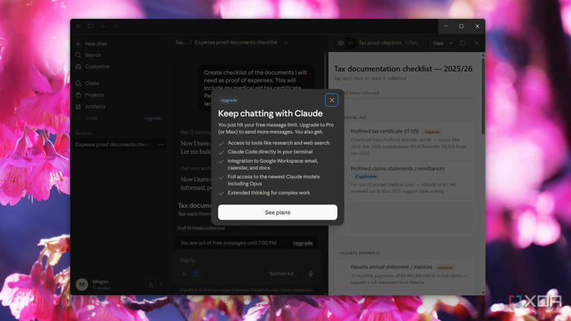The height and width of the screenshot is (321, 571).
Task: Open the Customize section
Action: [97, 67]
